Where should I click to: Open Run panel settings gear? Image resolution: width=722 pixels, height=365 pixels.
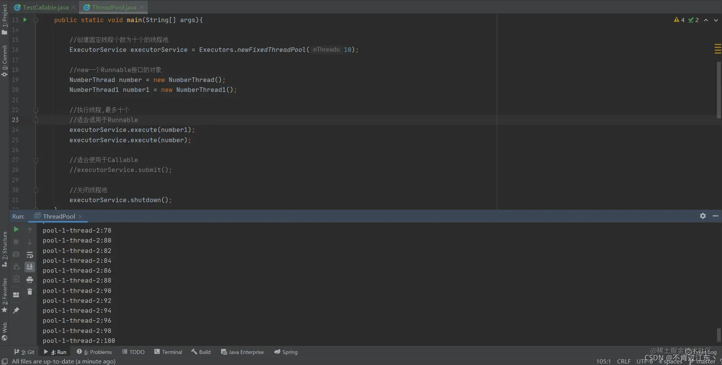(x=703, y=216)
